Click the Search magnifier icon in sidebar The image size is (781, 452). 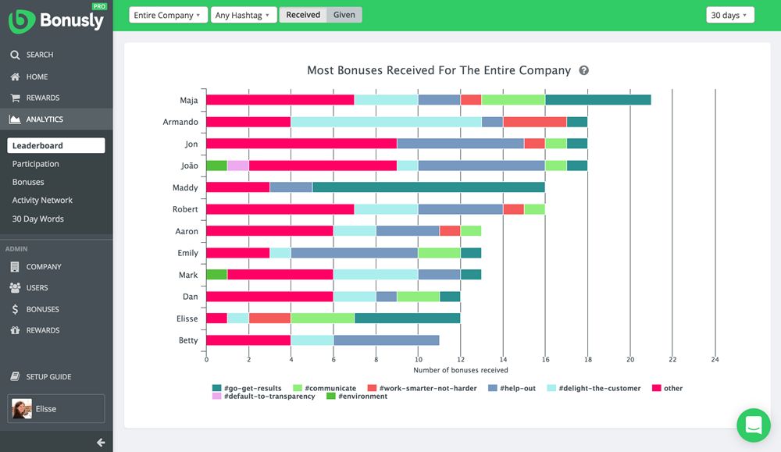(x=15, y=55)
